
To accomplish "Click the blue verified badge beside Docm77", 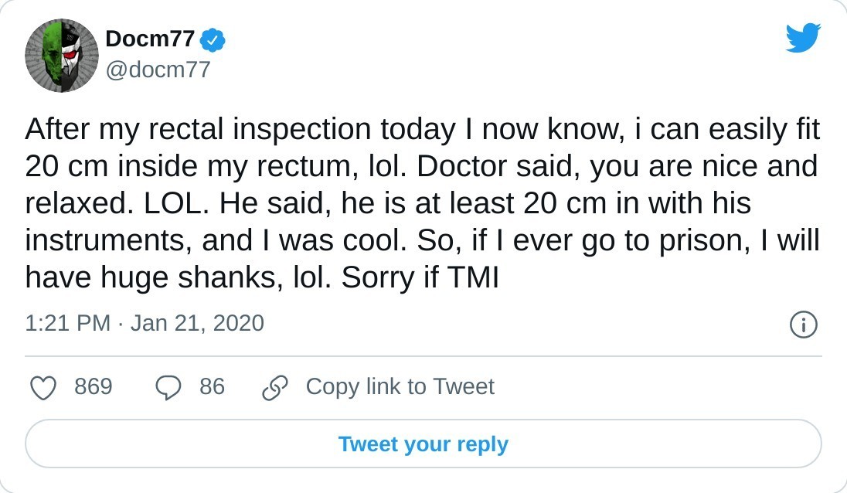I will [x=213, y=39].
